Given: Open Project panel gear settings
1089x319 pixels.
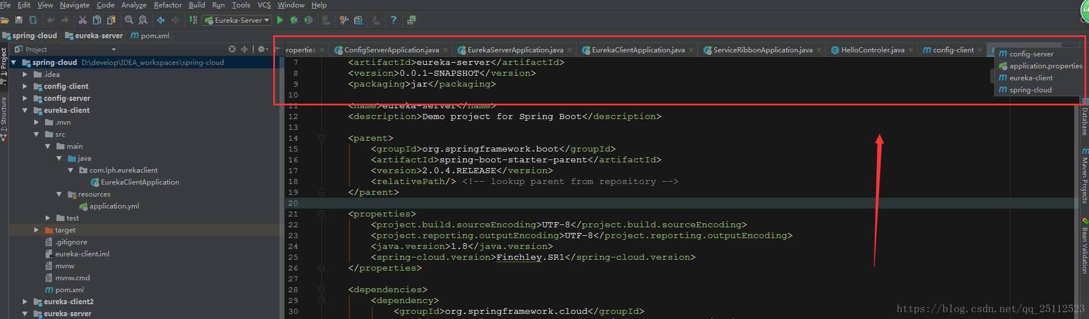Looking at the screenshot, I should (x=262, y=50).
